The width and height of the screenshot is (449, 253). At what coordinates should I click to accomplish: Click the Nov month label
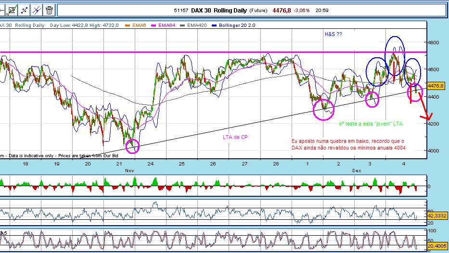click(129, 171)
